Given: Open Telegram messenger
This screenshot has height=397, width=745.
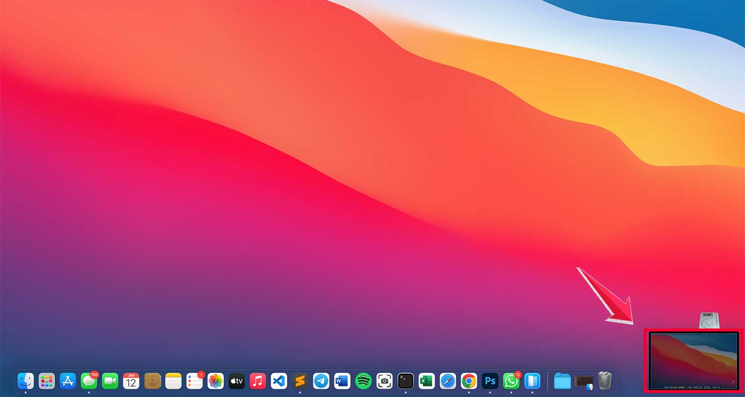Looking at the screenshot, I should tap(321, 380).
